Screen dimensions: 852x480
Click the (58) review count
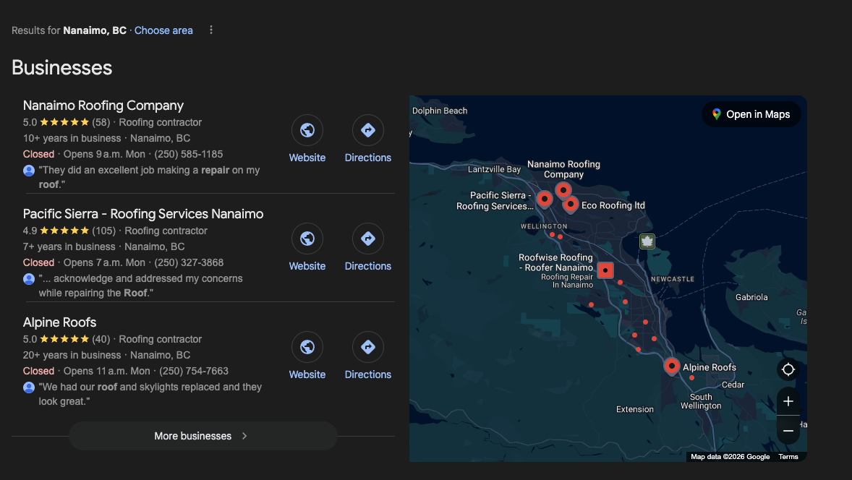(x=101, y=122)
